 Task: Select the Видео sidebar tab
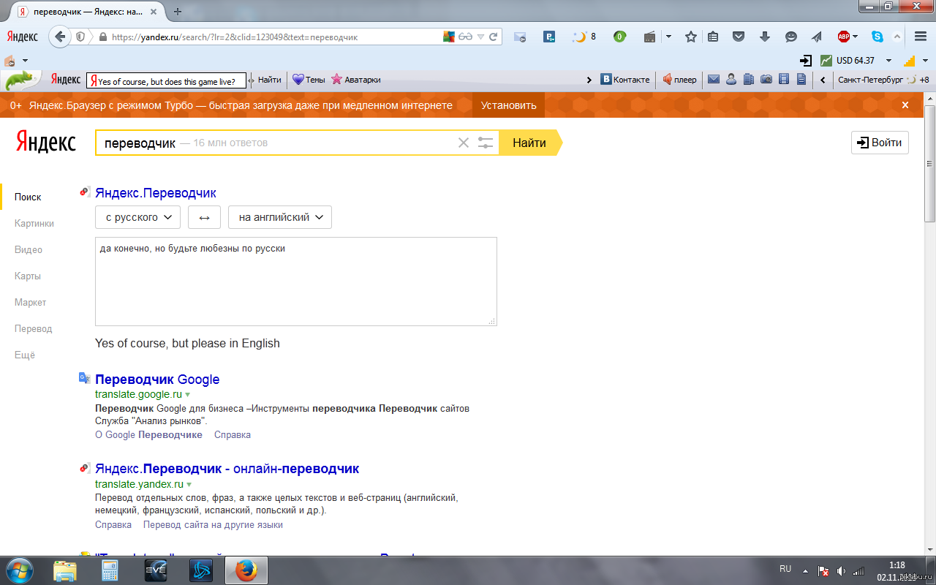click(x=29, y=249)
